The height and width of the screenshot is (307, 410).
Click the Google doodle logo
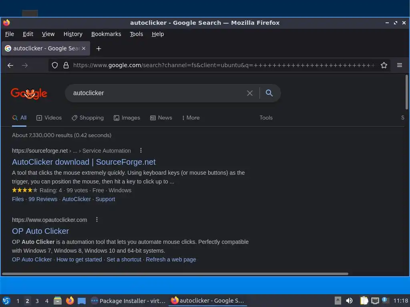point(29,93)
